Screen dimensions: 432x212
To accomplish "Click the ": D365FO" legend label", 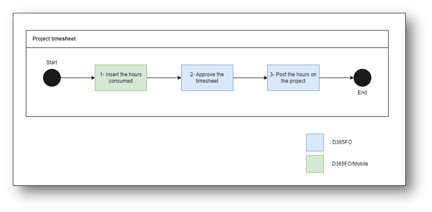I will click(340, 143).
